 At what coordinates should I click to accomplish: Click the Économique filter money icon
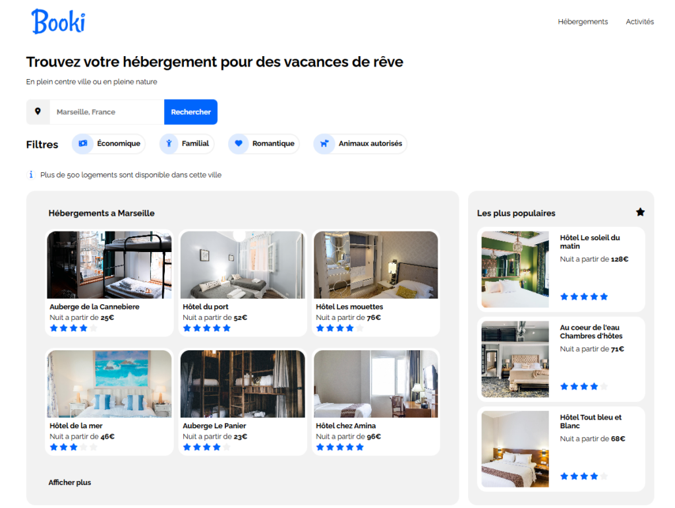pos(82,143)
